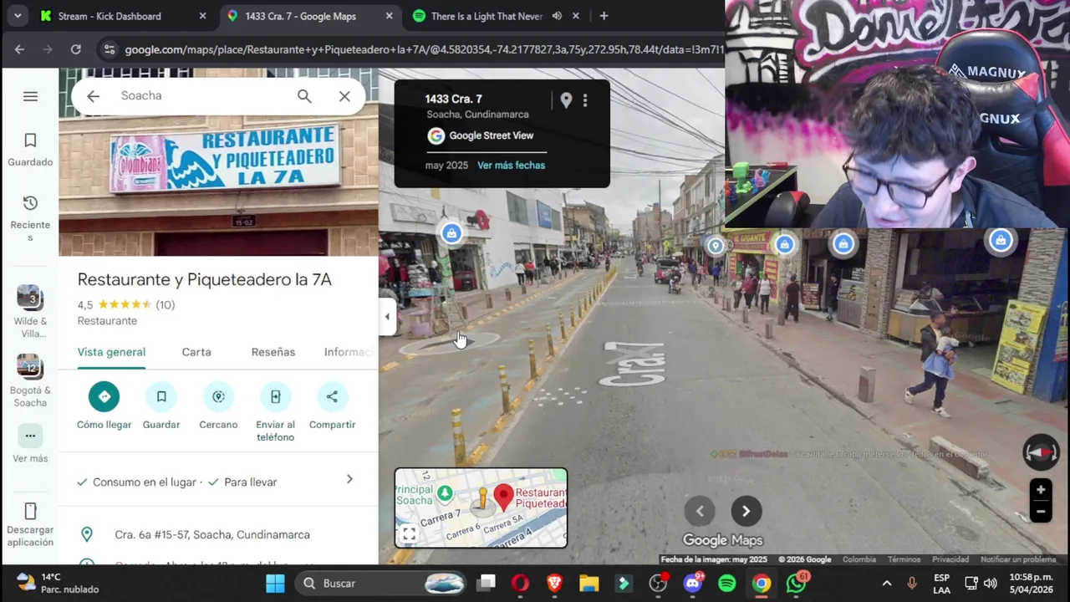Click Ver más three-dots button

30,436
